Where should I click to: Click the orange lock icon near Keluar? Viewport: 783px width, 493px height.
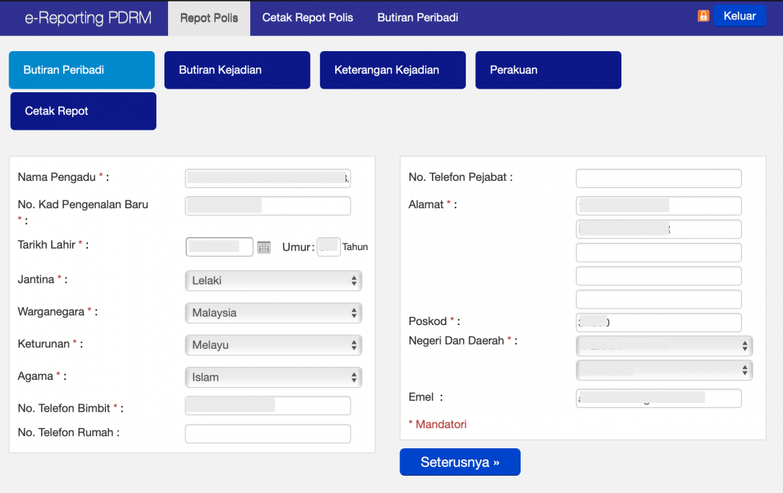(x=703, y=15)
